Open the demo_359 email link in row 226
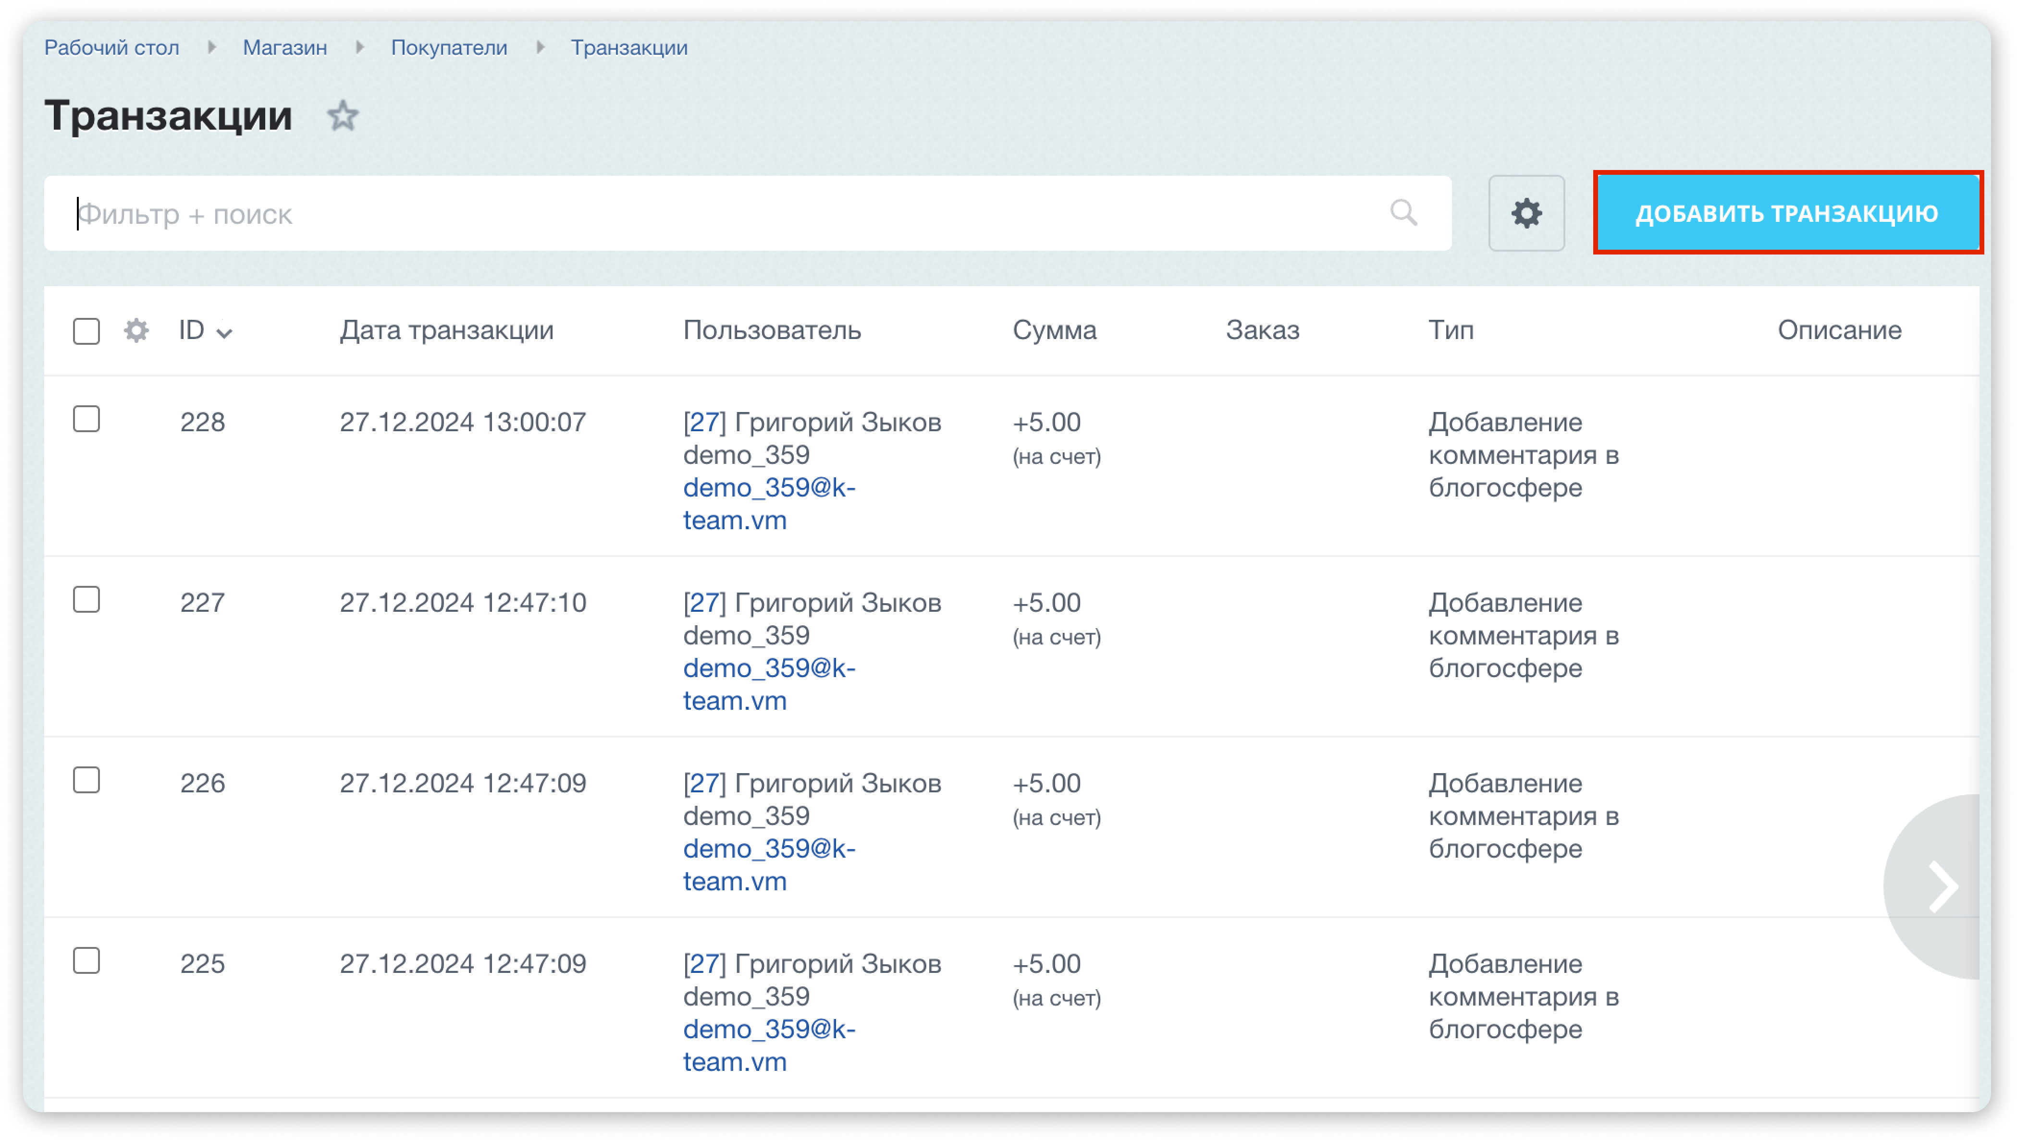Viewport: 2017px width, 1140px height. (x=769, y=864)
